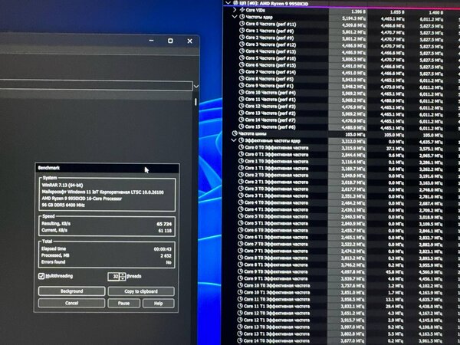The height and width of the screenshot is (345, 460).
Task: Select the Core 7 T1 effective frequency row
Action: point(341,251)
